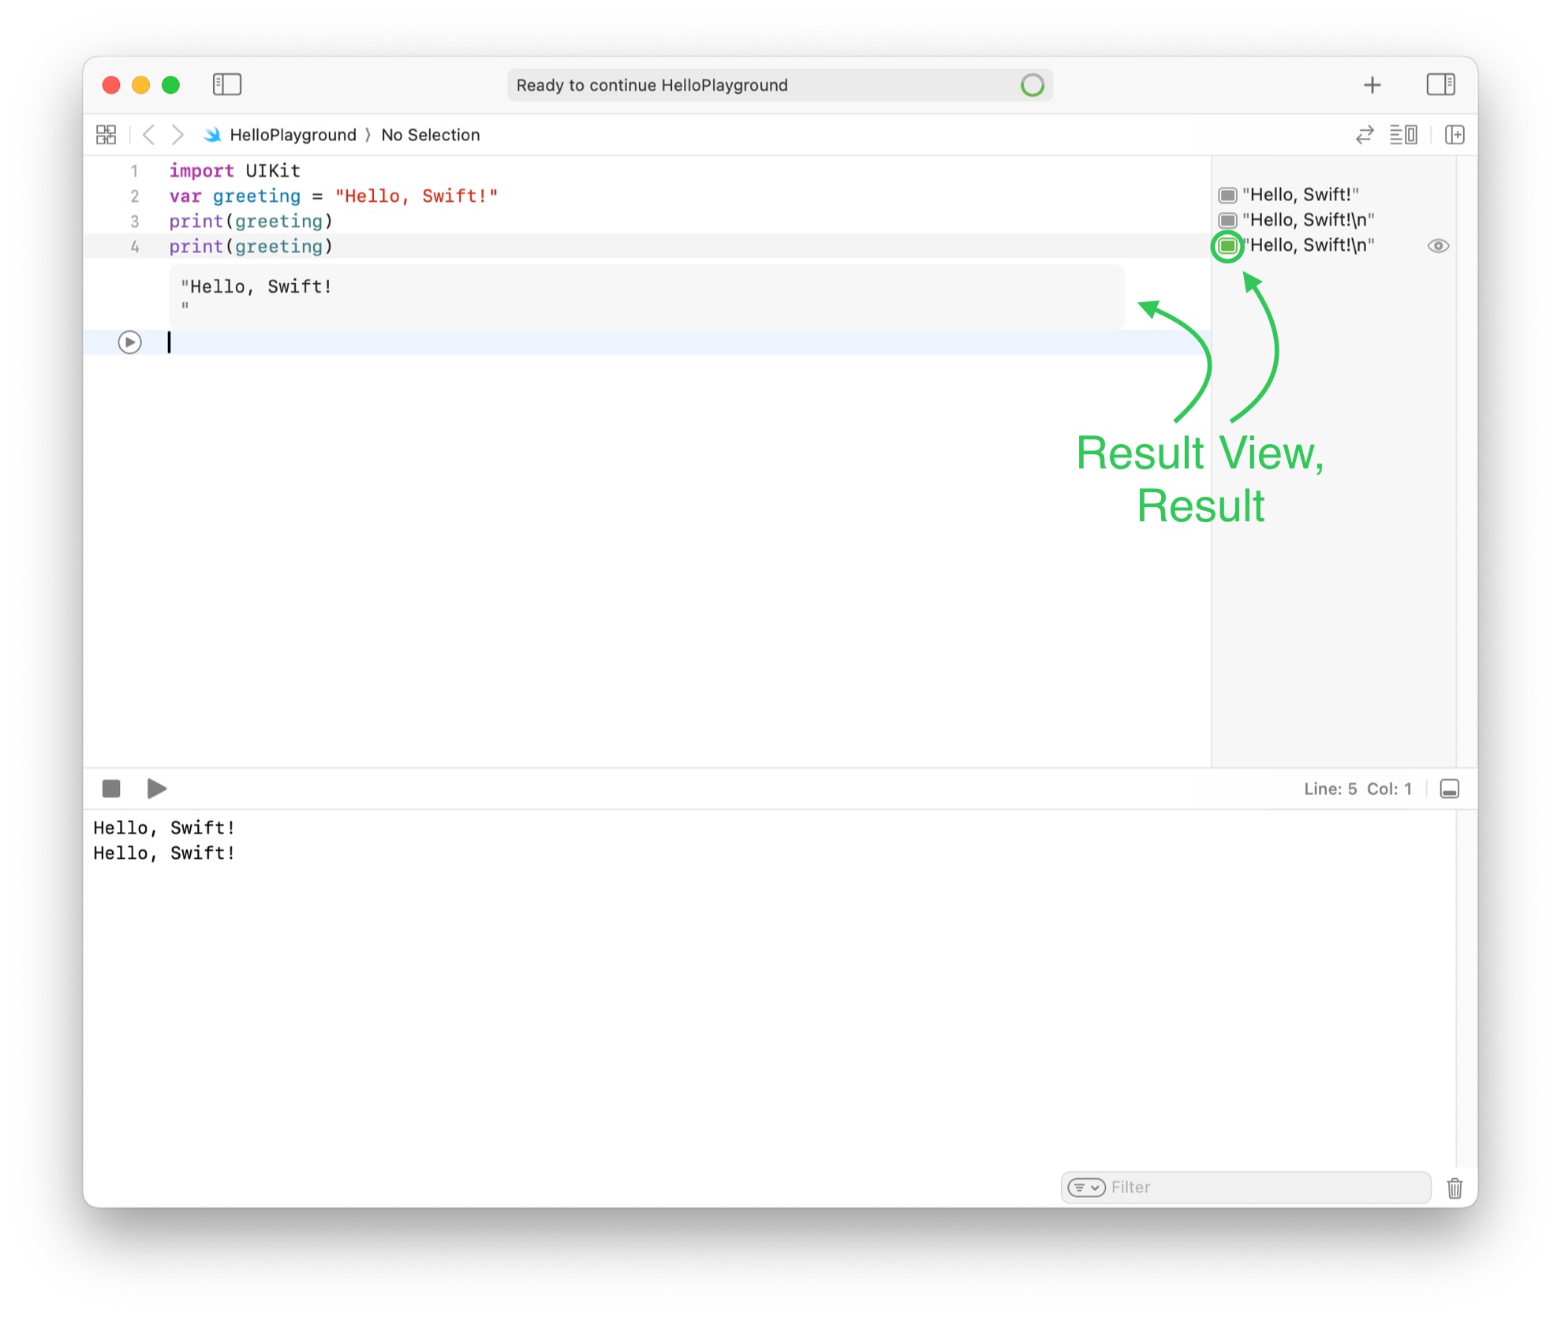Clear console with the trash icon
Screen dimensions: 1561x1317
click(x=1454, y=1188)
